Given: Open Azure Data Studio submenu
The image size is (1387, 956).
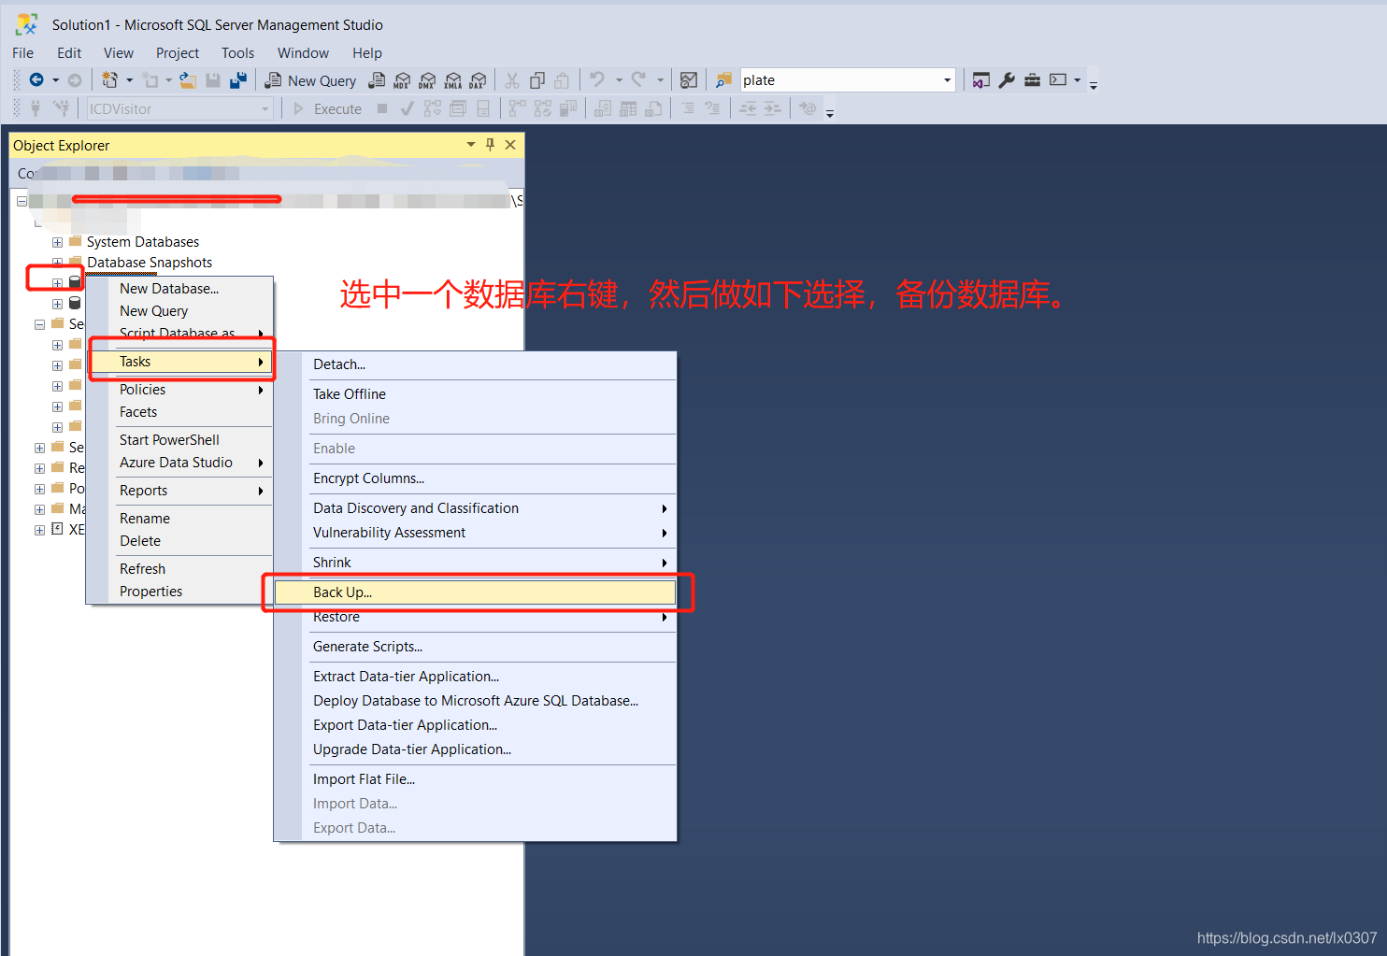Looking at the screenshot, I should pyautogui.click(x=179, y=463).
